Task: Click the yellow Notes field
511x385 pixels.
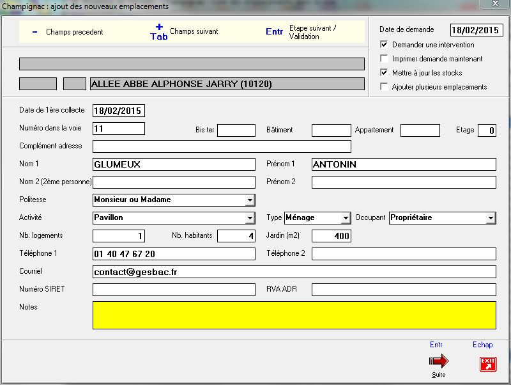Action: (x=294, y=315)
